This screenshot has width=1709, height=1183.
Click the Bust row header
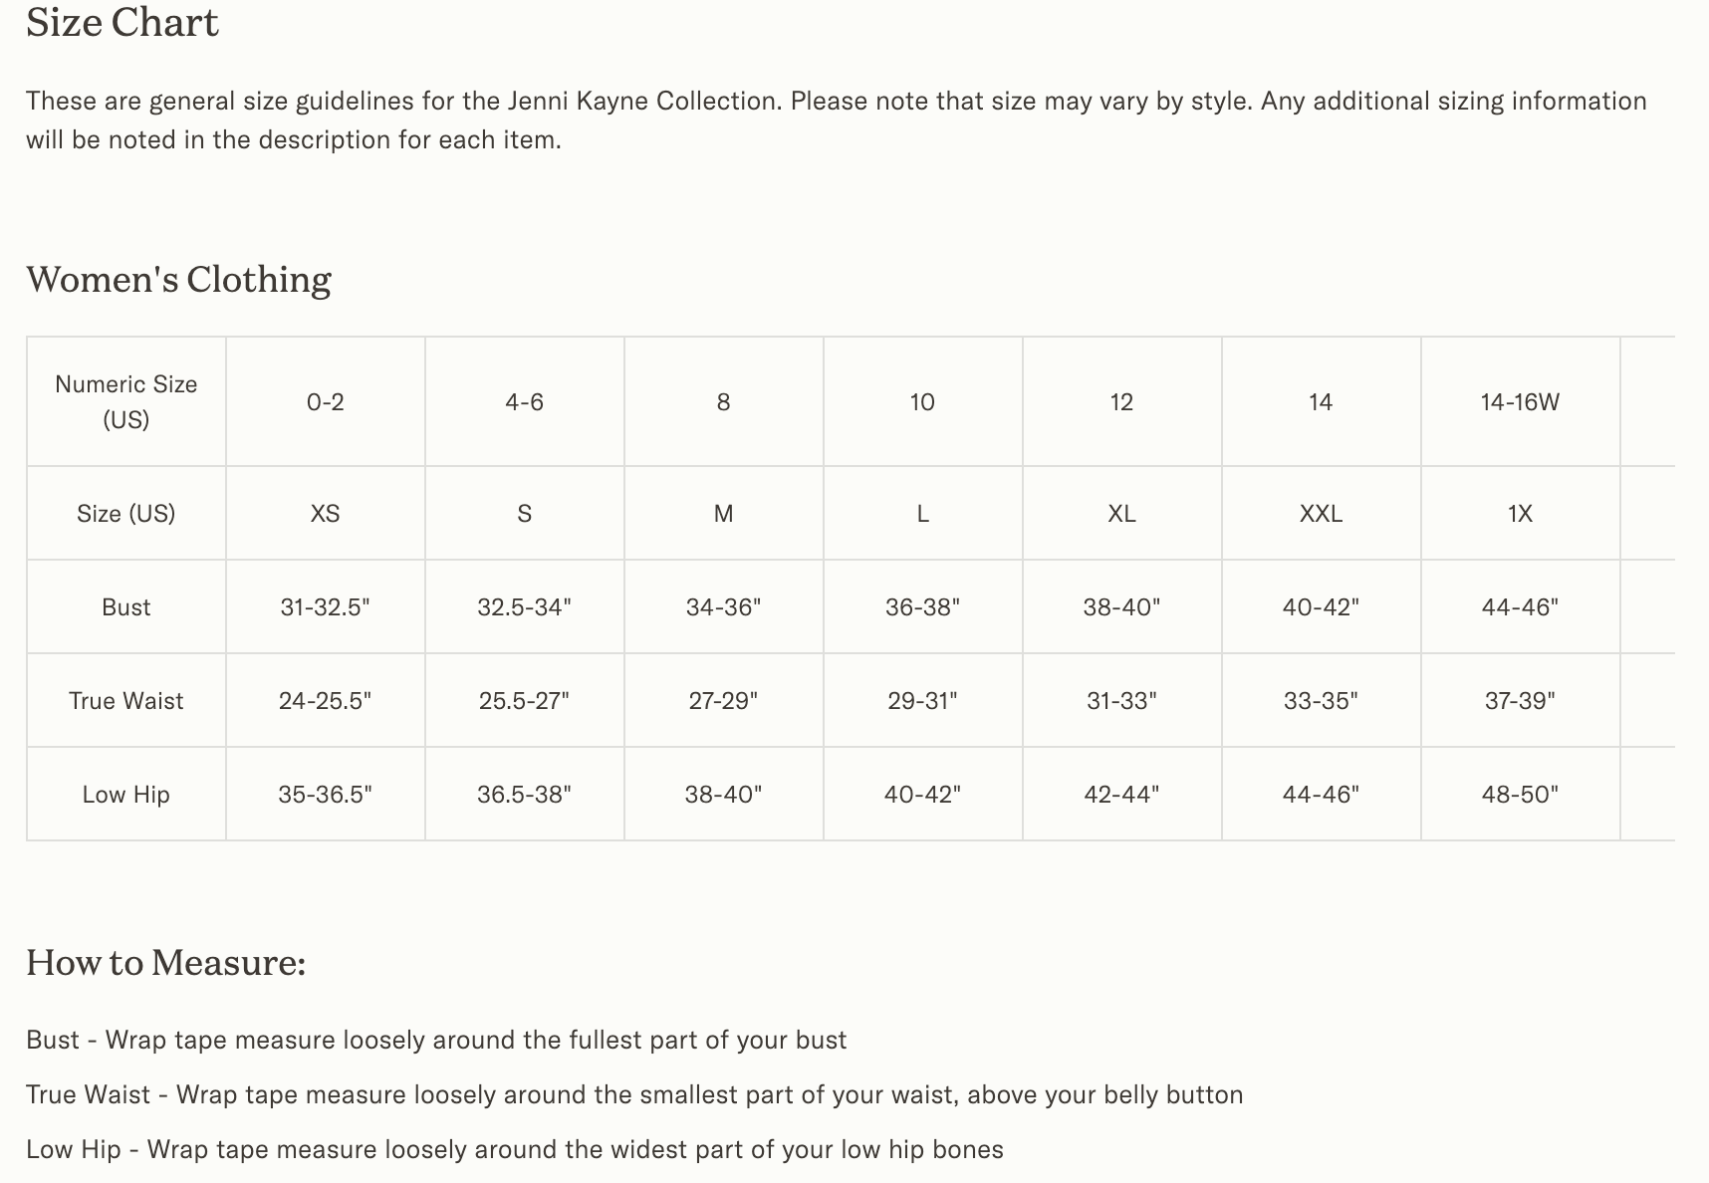coord(126,607)
